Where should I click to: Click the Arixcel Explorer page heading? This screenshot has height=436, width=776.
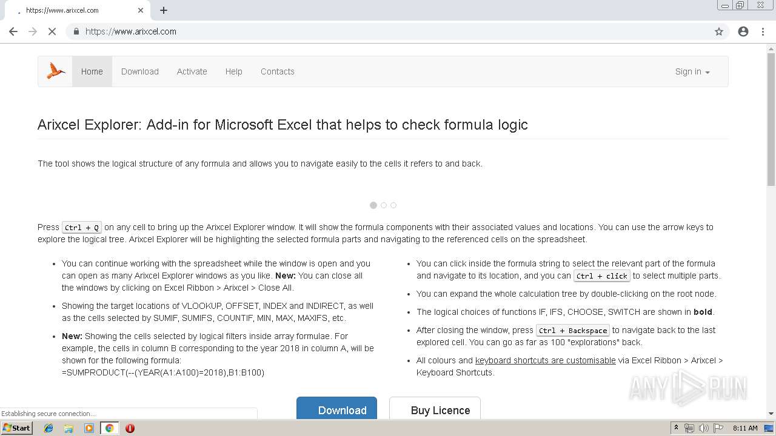click(283, 125)
